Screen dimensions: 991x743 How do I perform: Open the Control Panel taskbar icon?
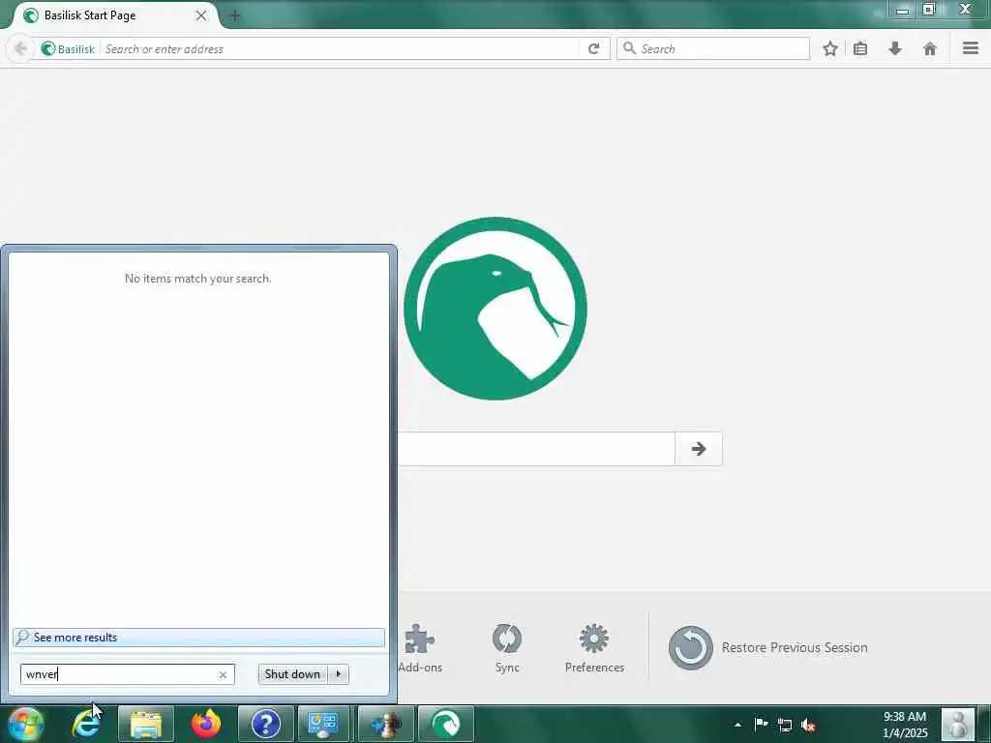click(x=322, y=724)
